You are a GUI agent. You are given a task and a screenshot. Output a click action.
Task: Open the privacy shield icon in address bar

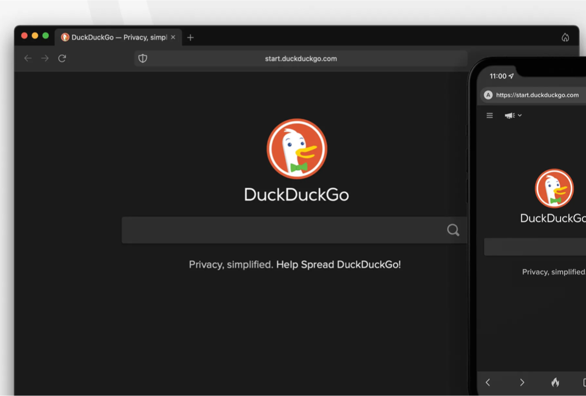tap(143, 58)
